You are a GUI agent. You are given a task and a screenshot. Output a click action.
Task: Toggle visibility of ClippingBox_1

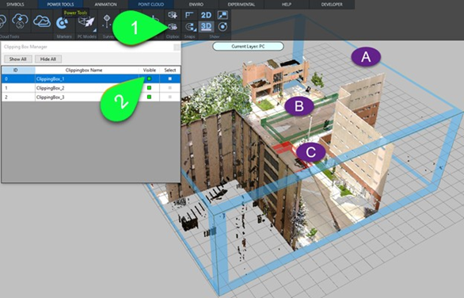coord(149,78)
